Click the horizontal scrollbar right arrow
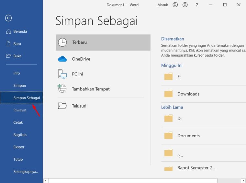 pyautogui.click(x=243, y=181)
